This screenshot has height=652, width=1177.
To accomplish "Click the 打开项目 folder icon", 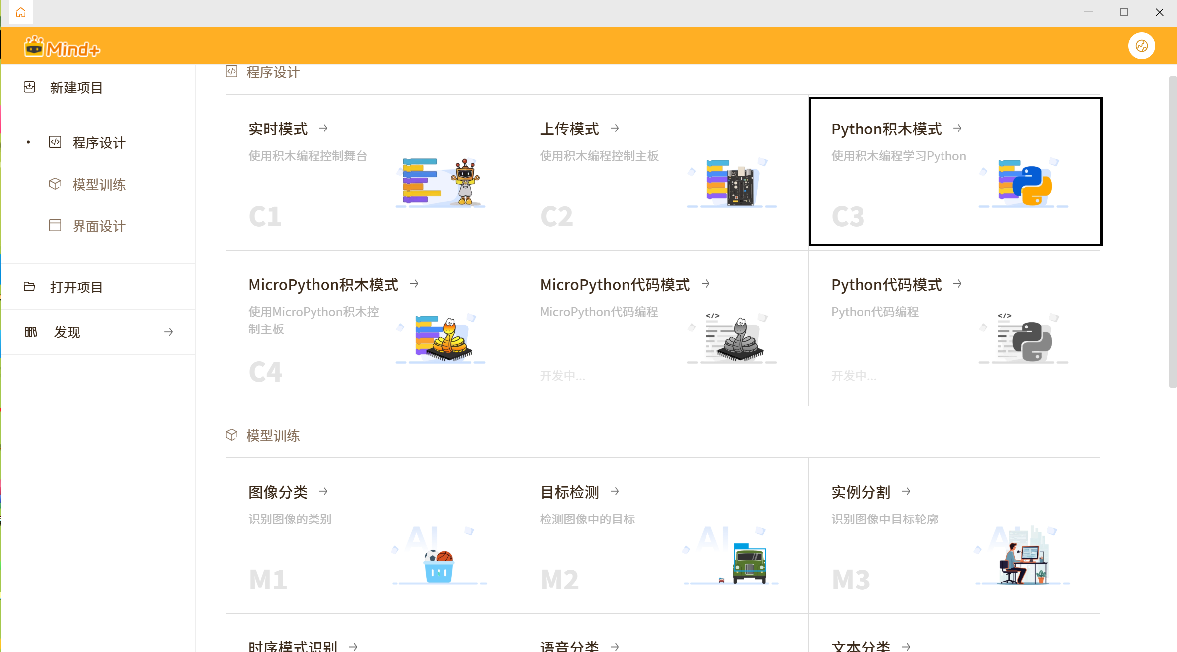I will (x=29, y=287).
